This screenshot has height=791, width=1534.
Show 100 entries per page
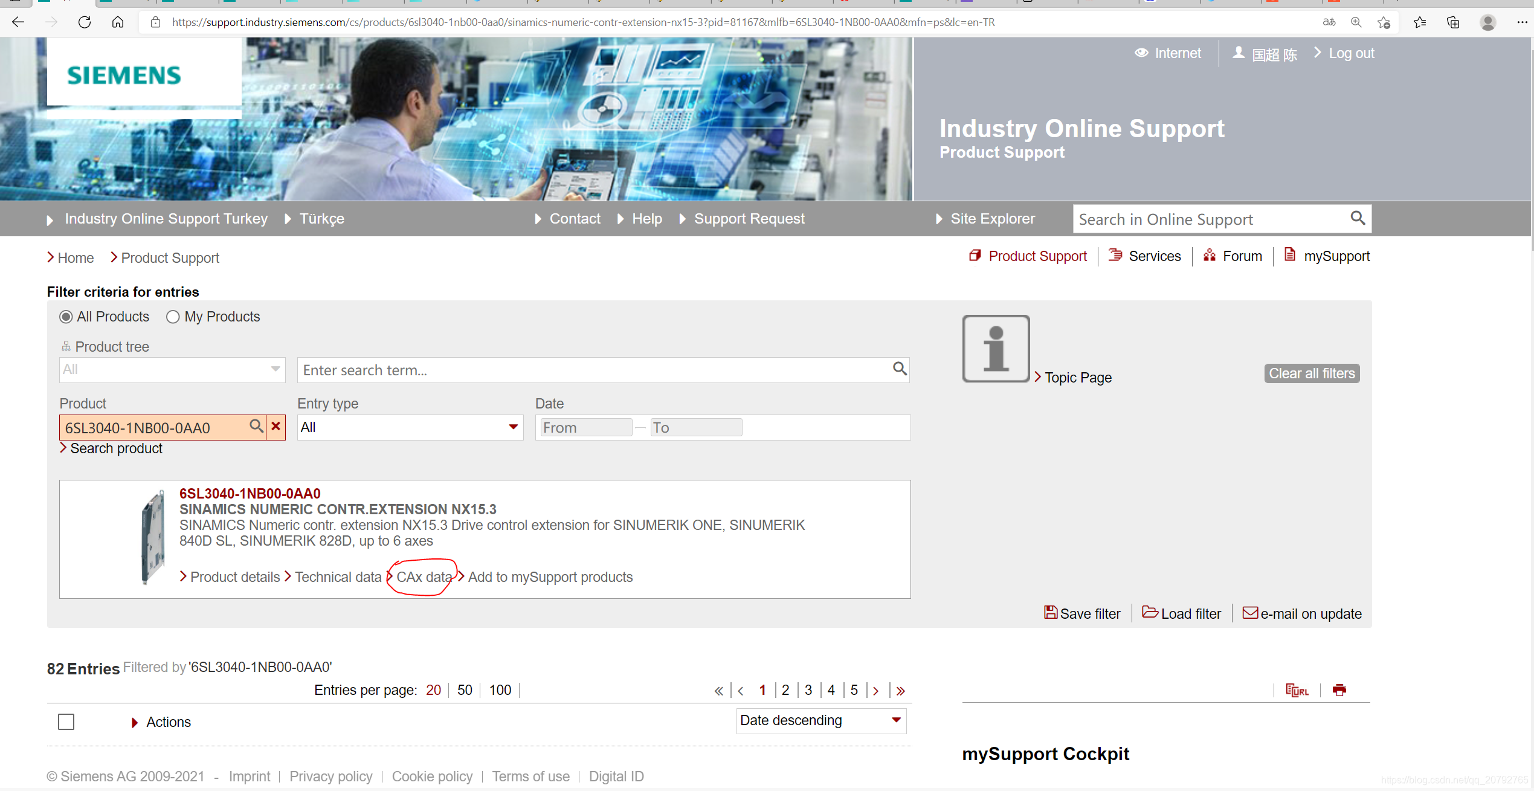pos(500,690)
